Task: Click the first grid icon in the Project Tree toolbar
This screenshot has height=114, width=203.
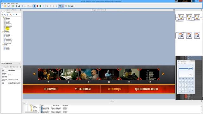Action: pos(3,15)
